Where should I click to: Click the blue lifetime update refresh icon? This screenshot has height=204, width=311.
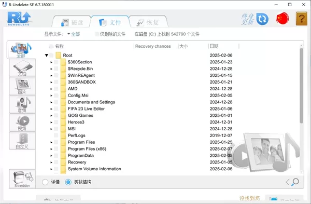262,19
